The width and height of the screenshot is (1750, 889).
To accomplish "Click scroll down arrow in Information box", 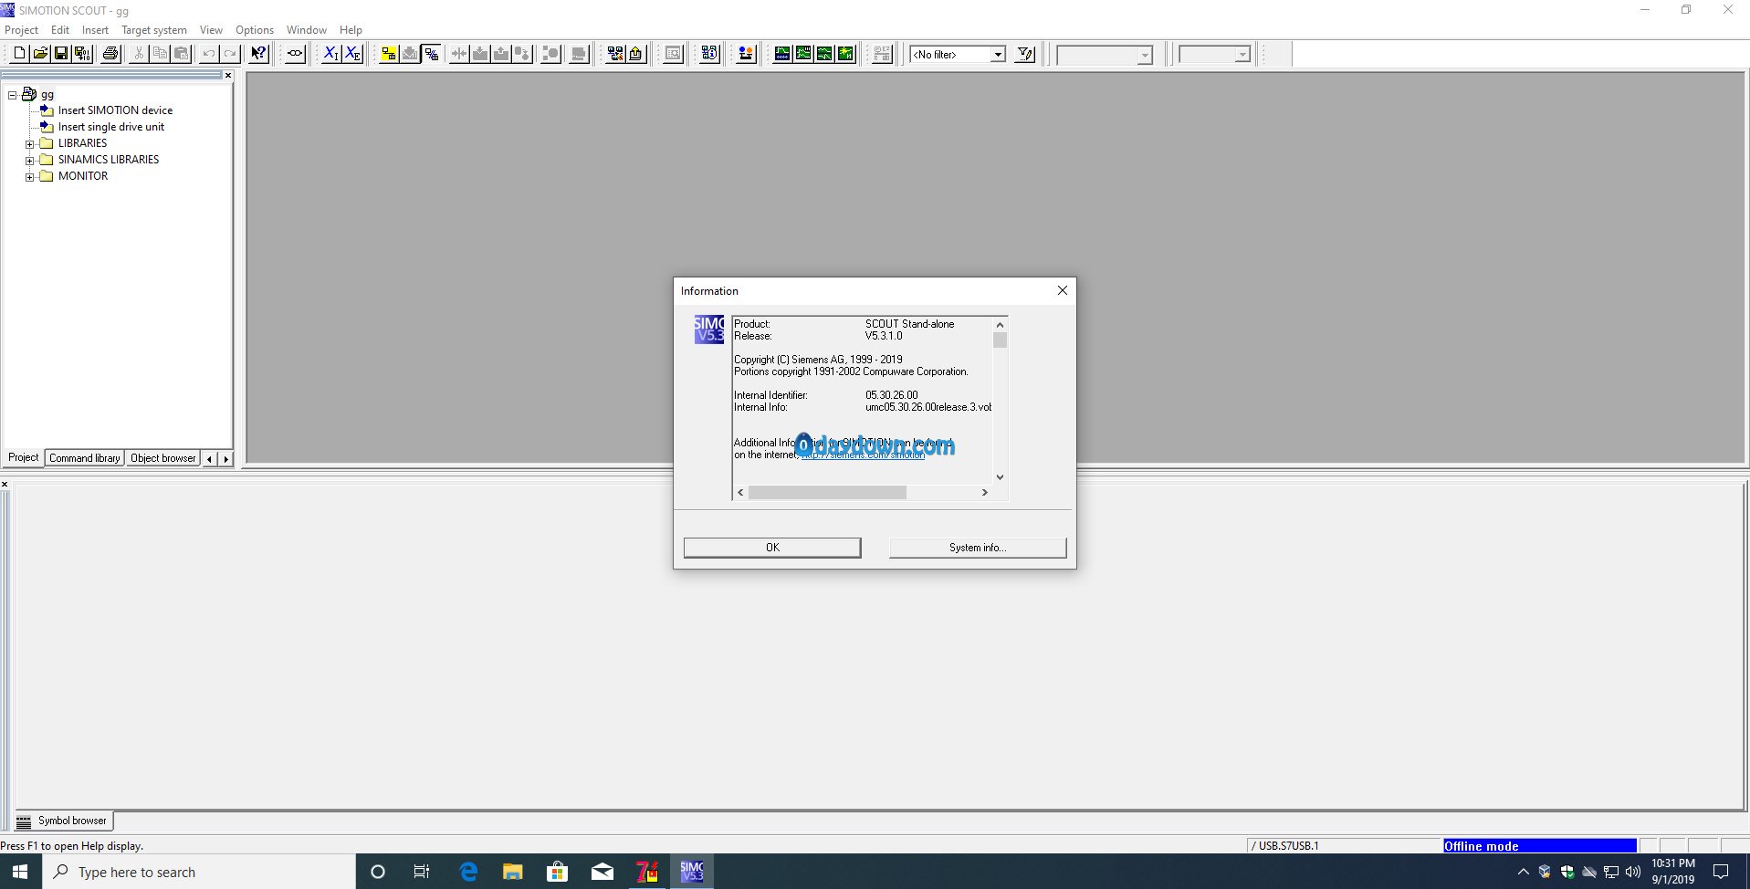I will click(x=1000, y=476).
